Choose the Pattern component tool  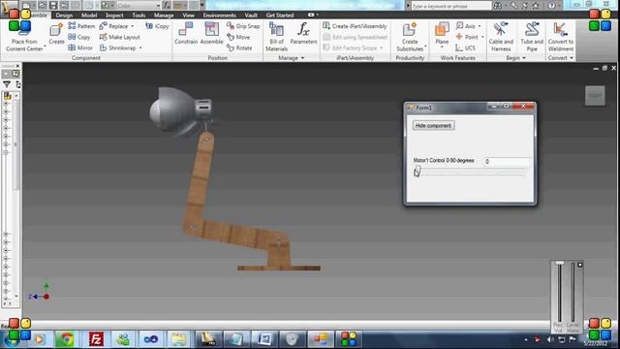tap(81, 26)
